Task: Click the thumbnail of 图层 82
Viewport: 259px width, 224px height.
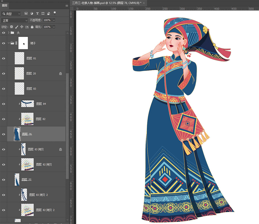Action: [27, 119]
